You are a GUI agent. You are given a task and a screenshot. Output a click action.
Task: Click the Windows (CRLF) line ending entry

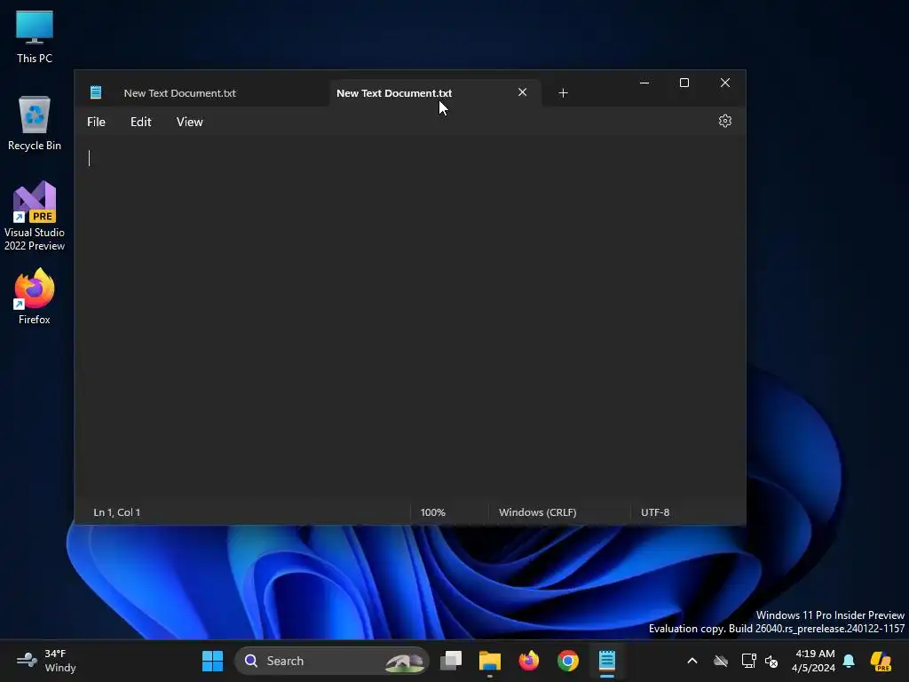[x=537, y=512]
